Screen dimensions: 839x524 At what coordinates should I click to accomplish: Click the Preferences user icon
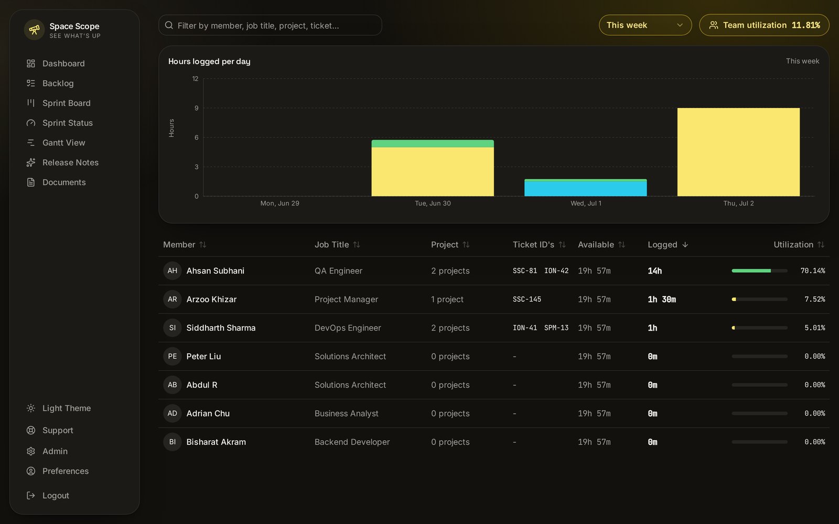[x=31, y=471]
